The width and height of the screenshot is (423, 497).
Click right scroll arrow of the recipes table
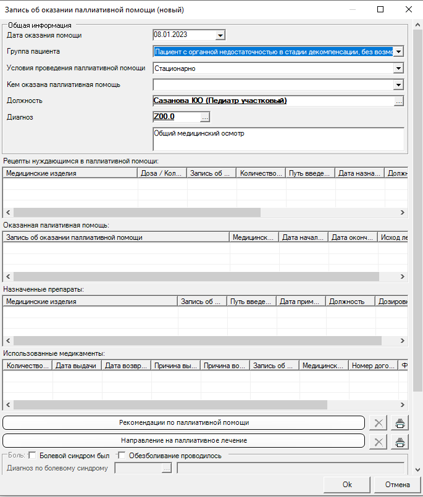point(403,212)
